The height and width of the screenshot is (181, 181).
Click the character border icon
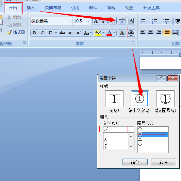[131, 21]
